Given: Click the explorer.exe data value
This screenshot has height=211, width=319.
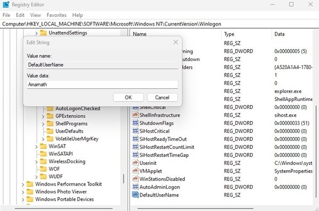Looking at the screenshot, I should pyautogui.click(x=288, y=91).
